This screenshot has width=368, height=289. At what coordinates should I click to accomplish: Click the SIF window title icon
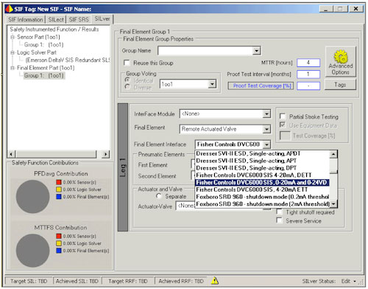pyautogui.click(x=10, y=9)
